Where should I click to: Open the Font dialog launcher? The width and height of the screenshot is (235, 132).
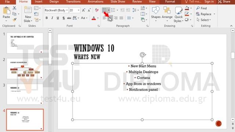(x=98, y=26)
